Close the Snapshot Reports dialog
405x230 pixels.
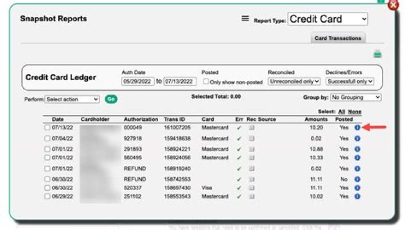[x=393, y=4]
